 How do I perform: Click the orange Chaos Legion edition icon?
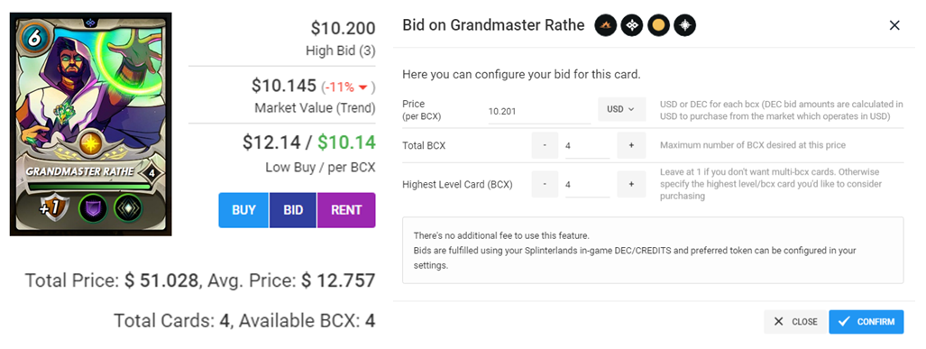click(605, 25)
